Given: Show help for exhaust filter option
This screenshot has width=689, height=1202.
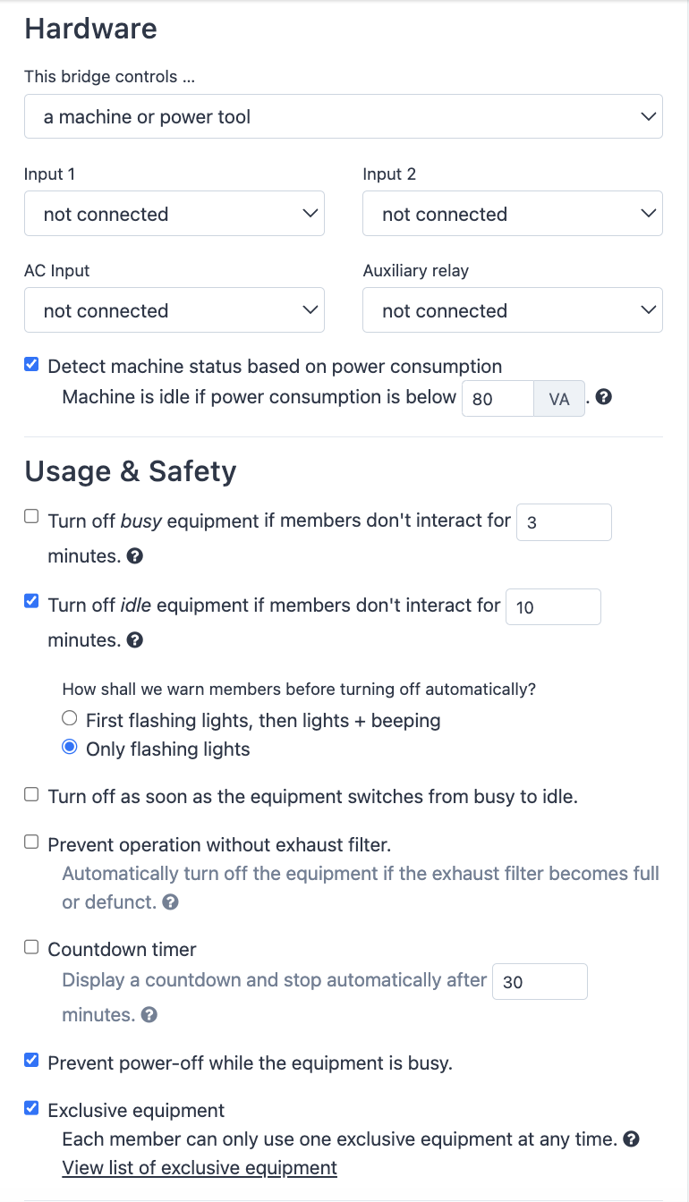Looking at the screenshot, I should (171, 902).
